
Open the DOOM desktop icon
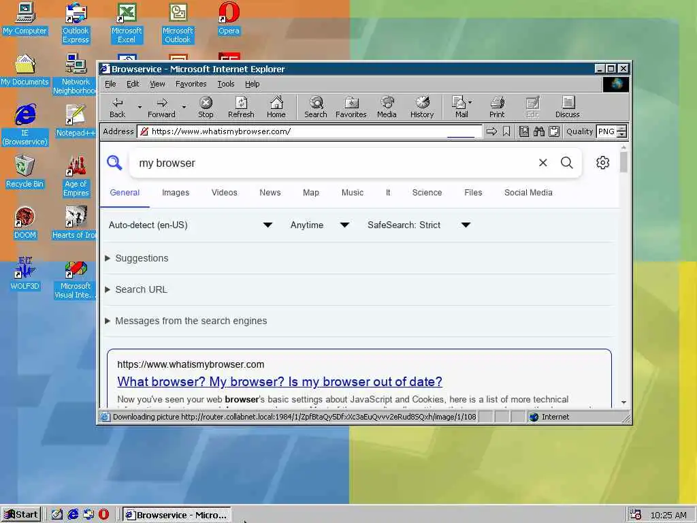[x=25, y=223]
